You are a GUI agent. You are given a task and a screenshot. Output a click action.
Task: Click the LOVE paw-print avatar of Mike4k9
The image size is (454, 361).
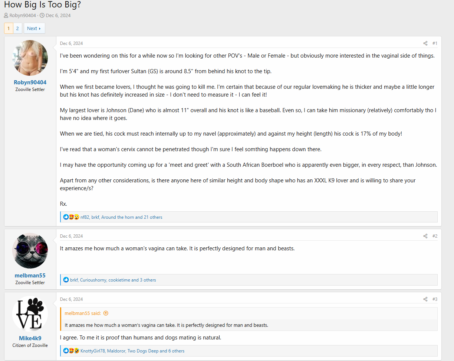click(30, 314)
